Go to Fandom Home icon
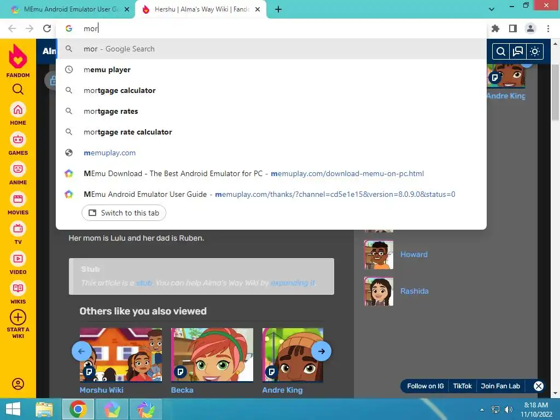Screen dimensions: 560x420 point(18,109)
